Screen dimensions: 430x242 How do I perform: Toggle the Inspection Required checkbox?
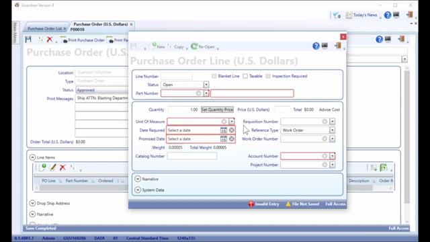[268, 76]
